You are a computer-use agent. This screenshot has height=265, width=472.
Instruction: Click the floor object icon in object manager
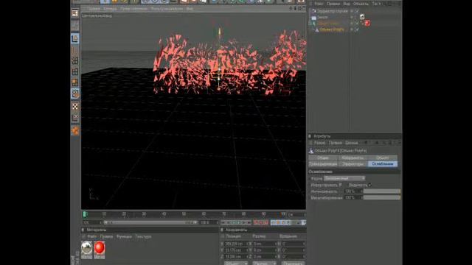coord(313,17)
